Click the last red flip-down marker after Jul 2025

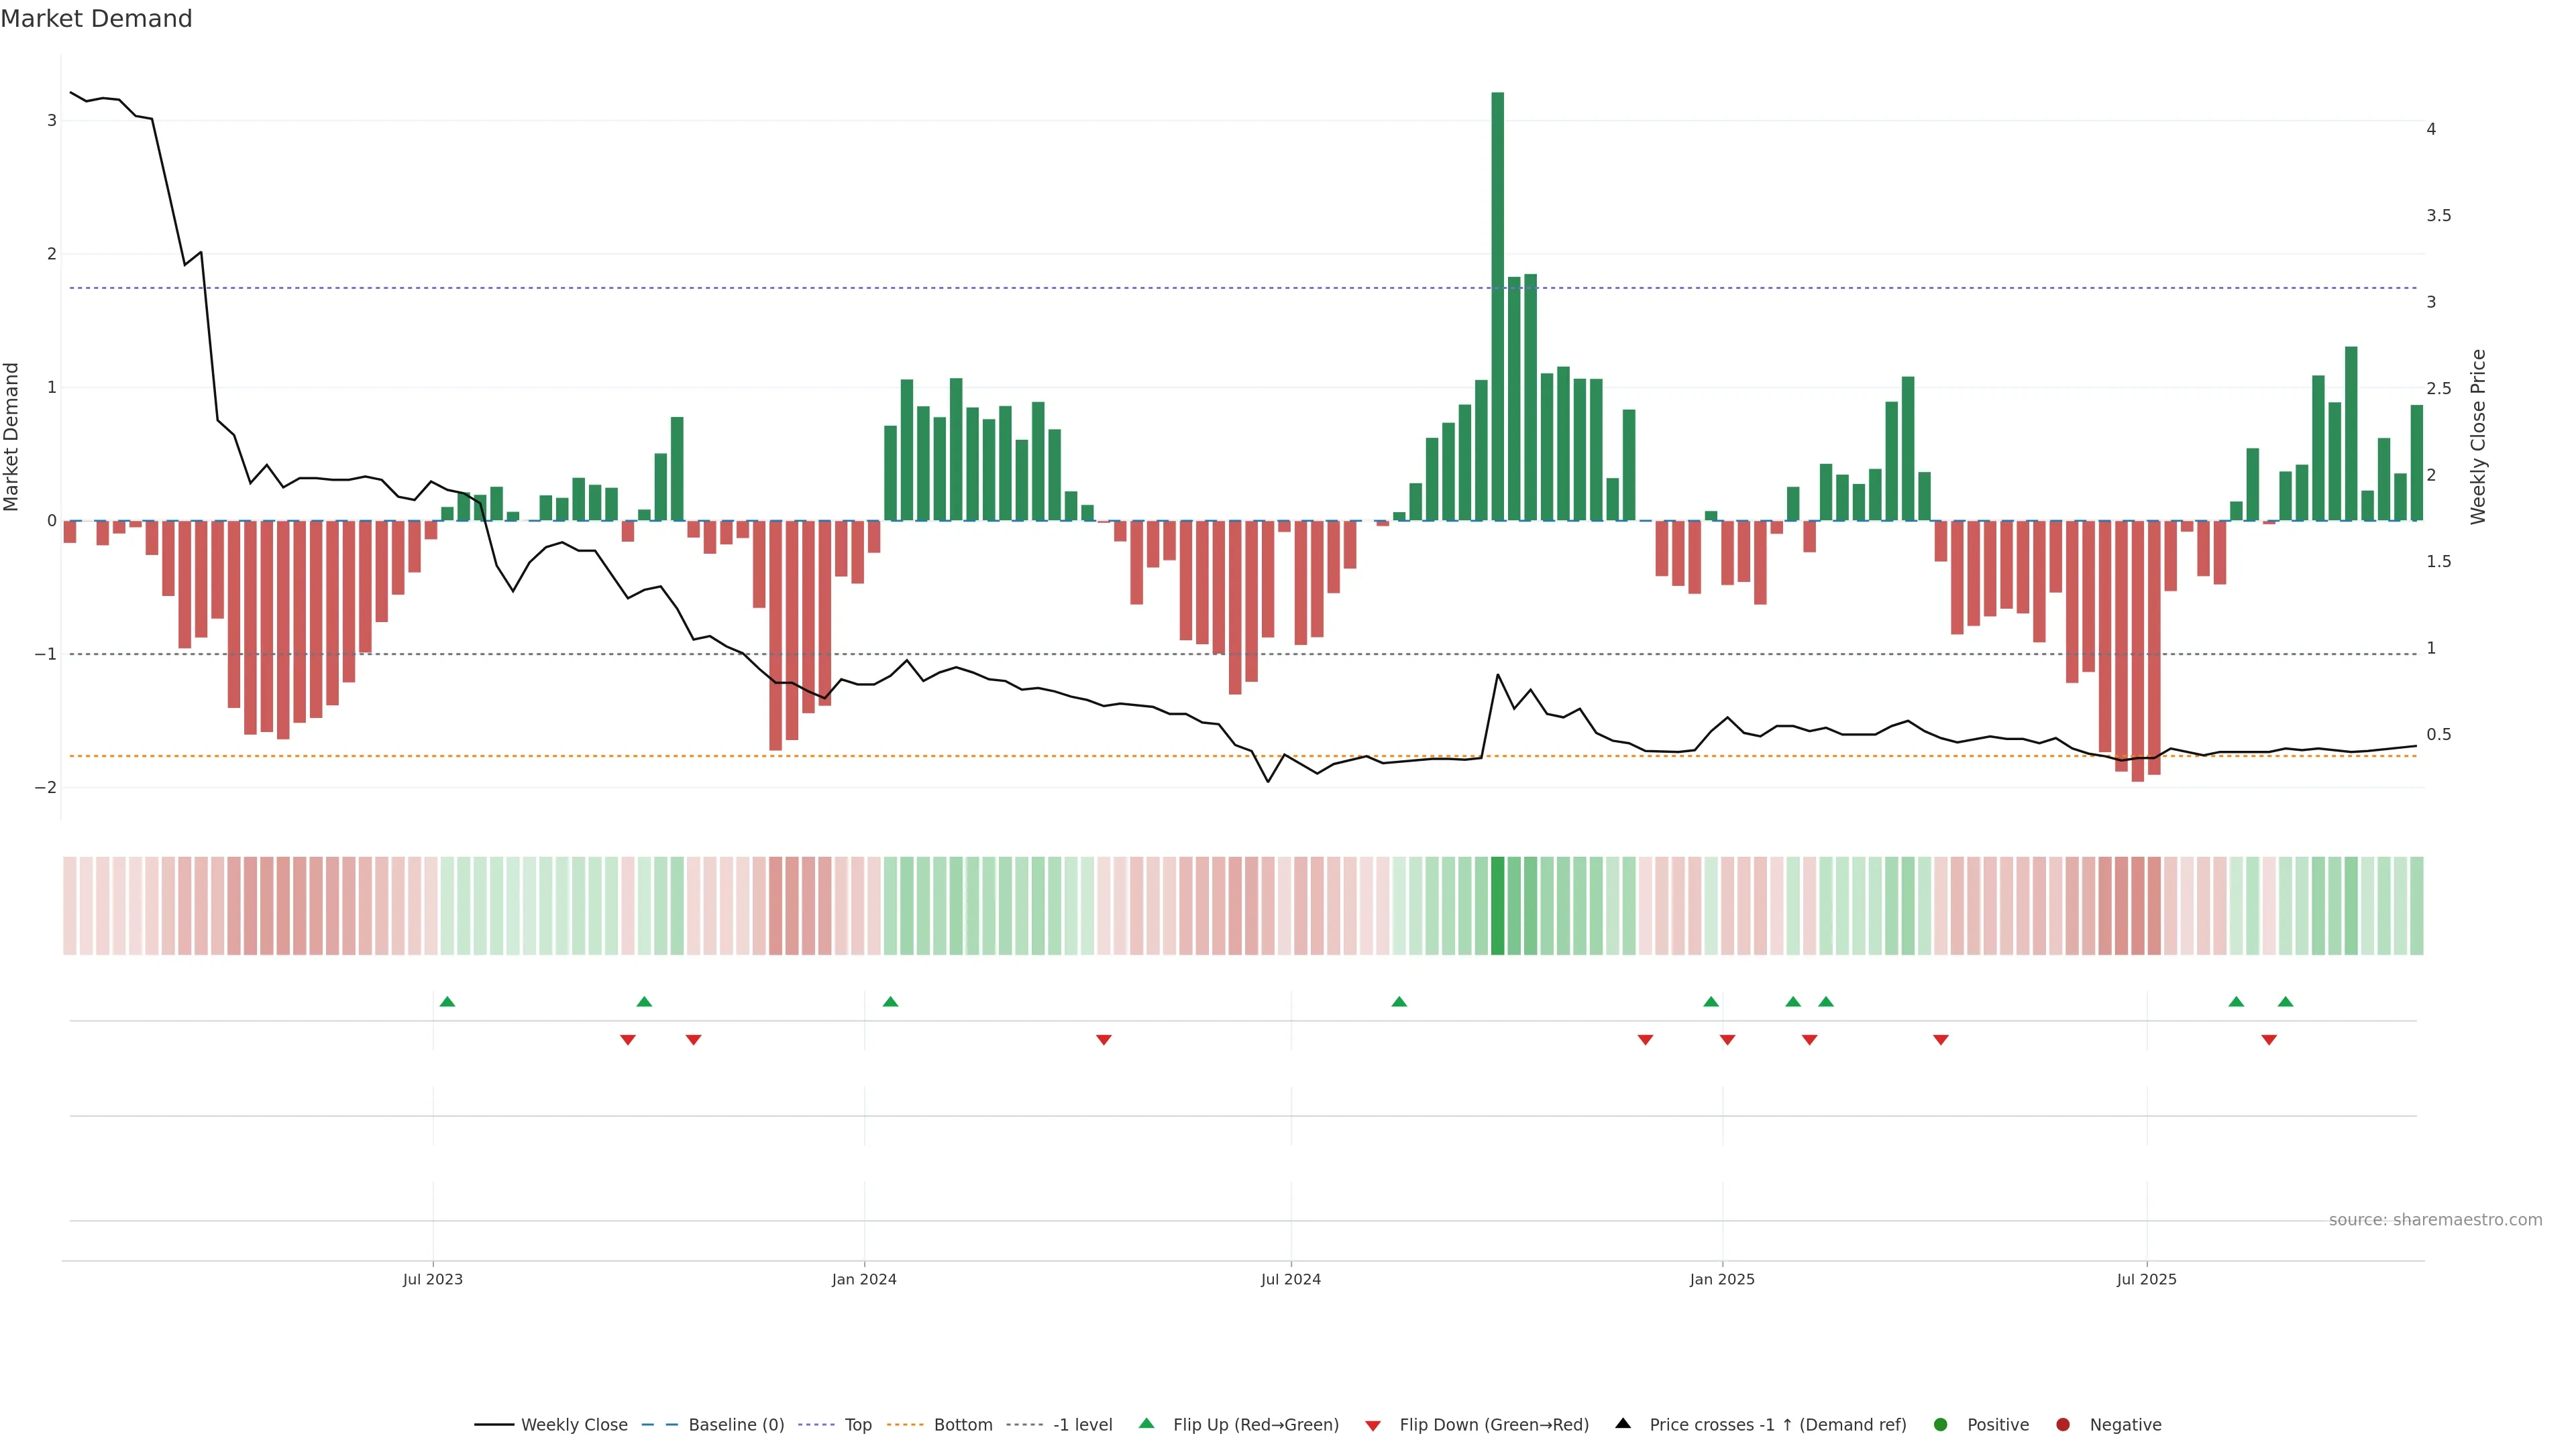click(x=2269, y=1040)
